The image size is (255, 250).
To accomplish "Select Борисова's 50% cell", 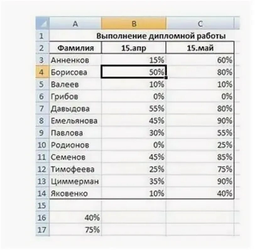I will pos(134,72).
